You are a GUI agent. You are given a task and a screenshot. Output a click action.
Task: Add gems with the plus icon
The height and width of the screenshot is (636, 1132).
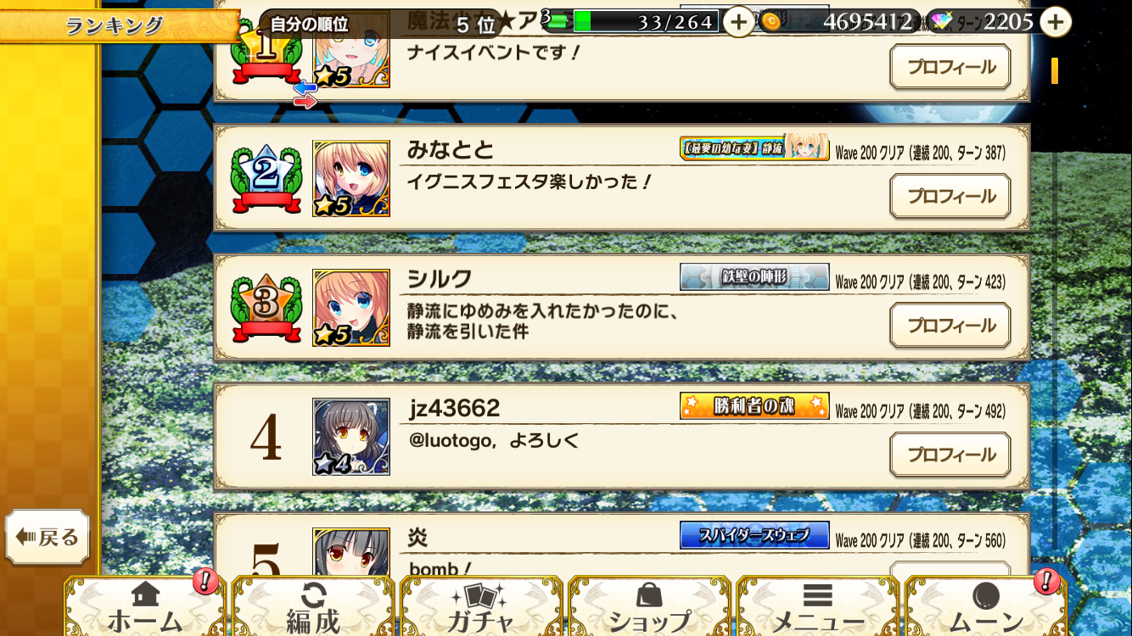(1055, 21)
